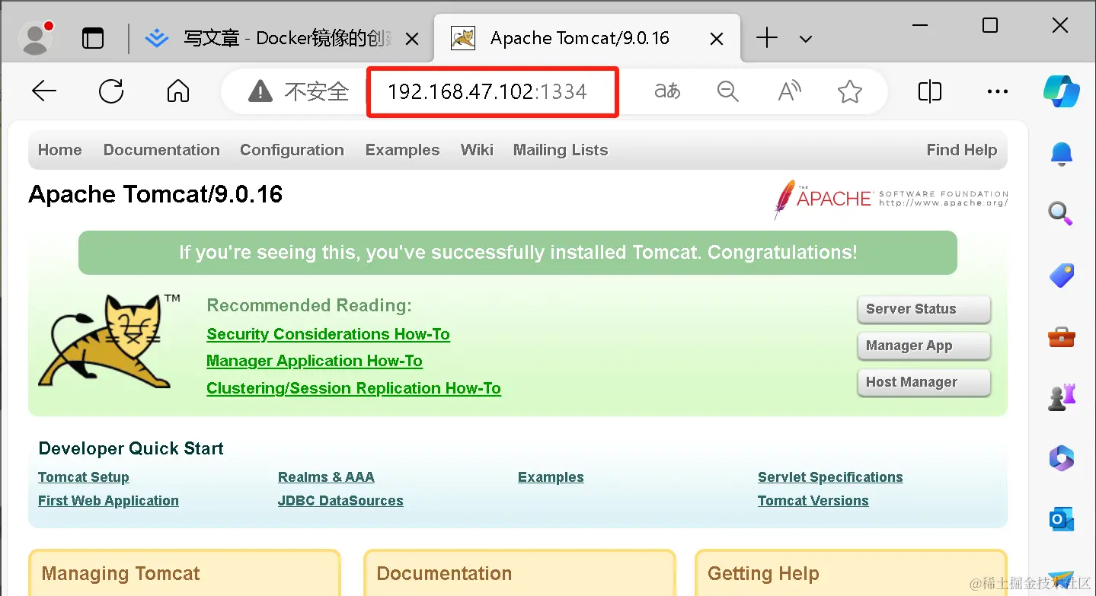Image resolution: width=1096 pixels, height=596 pixels.
Task: Click the Tomcat cat mascot image
Action: coord(107,342)
